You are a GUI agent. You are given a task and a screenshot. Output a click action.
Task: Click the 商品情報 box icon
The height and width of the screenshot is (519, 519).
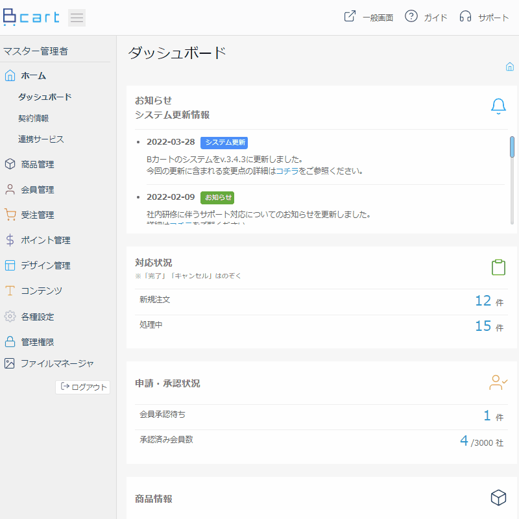[498, 498]
